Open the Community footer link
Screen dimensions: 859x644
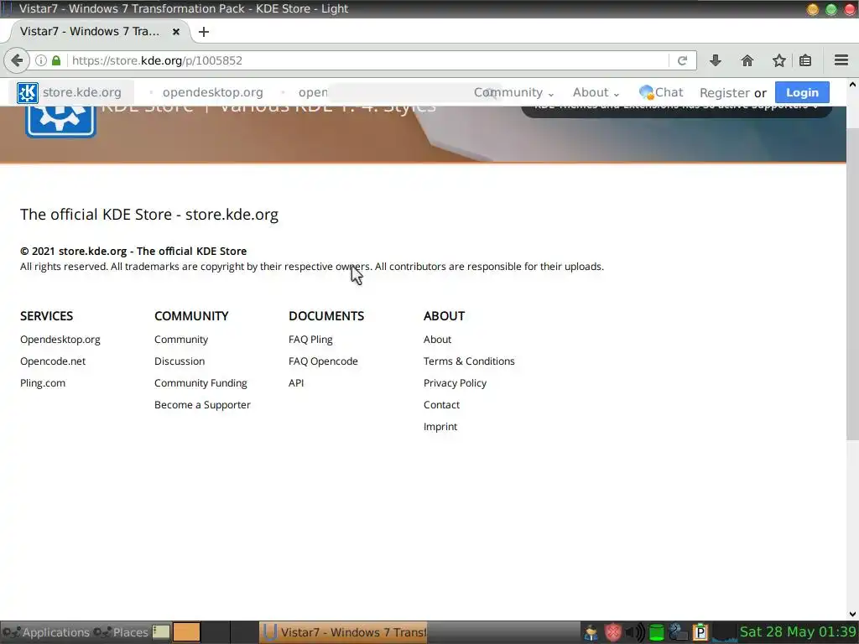point(181,340)
